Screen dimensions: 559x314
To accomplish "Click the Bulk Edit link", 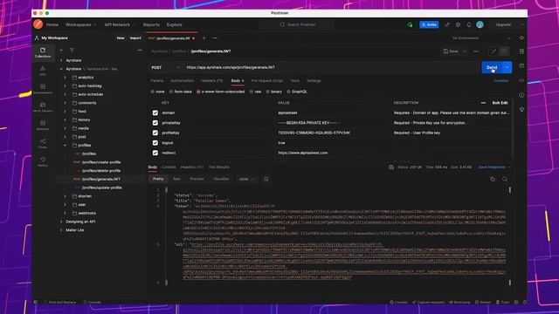I will (500, 103).
